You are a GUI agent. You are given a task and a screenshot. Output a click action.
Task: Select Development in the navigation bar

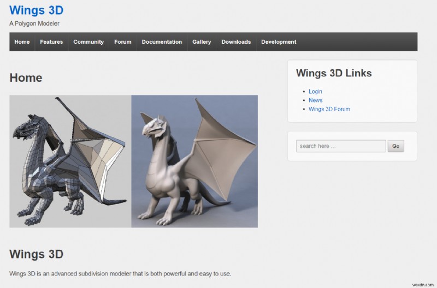279,42
